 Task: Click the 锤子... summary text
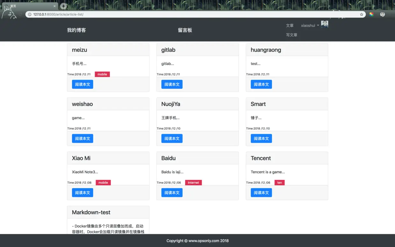tap(256, 118)
